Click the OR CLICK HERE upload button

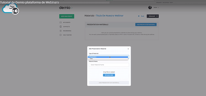coord(109,75)
